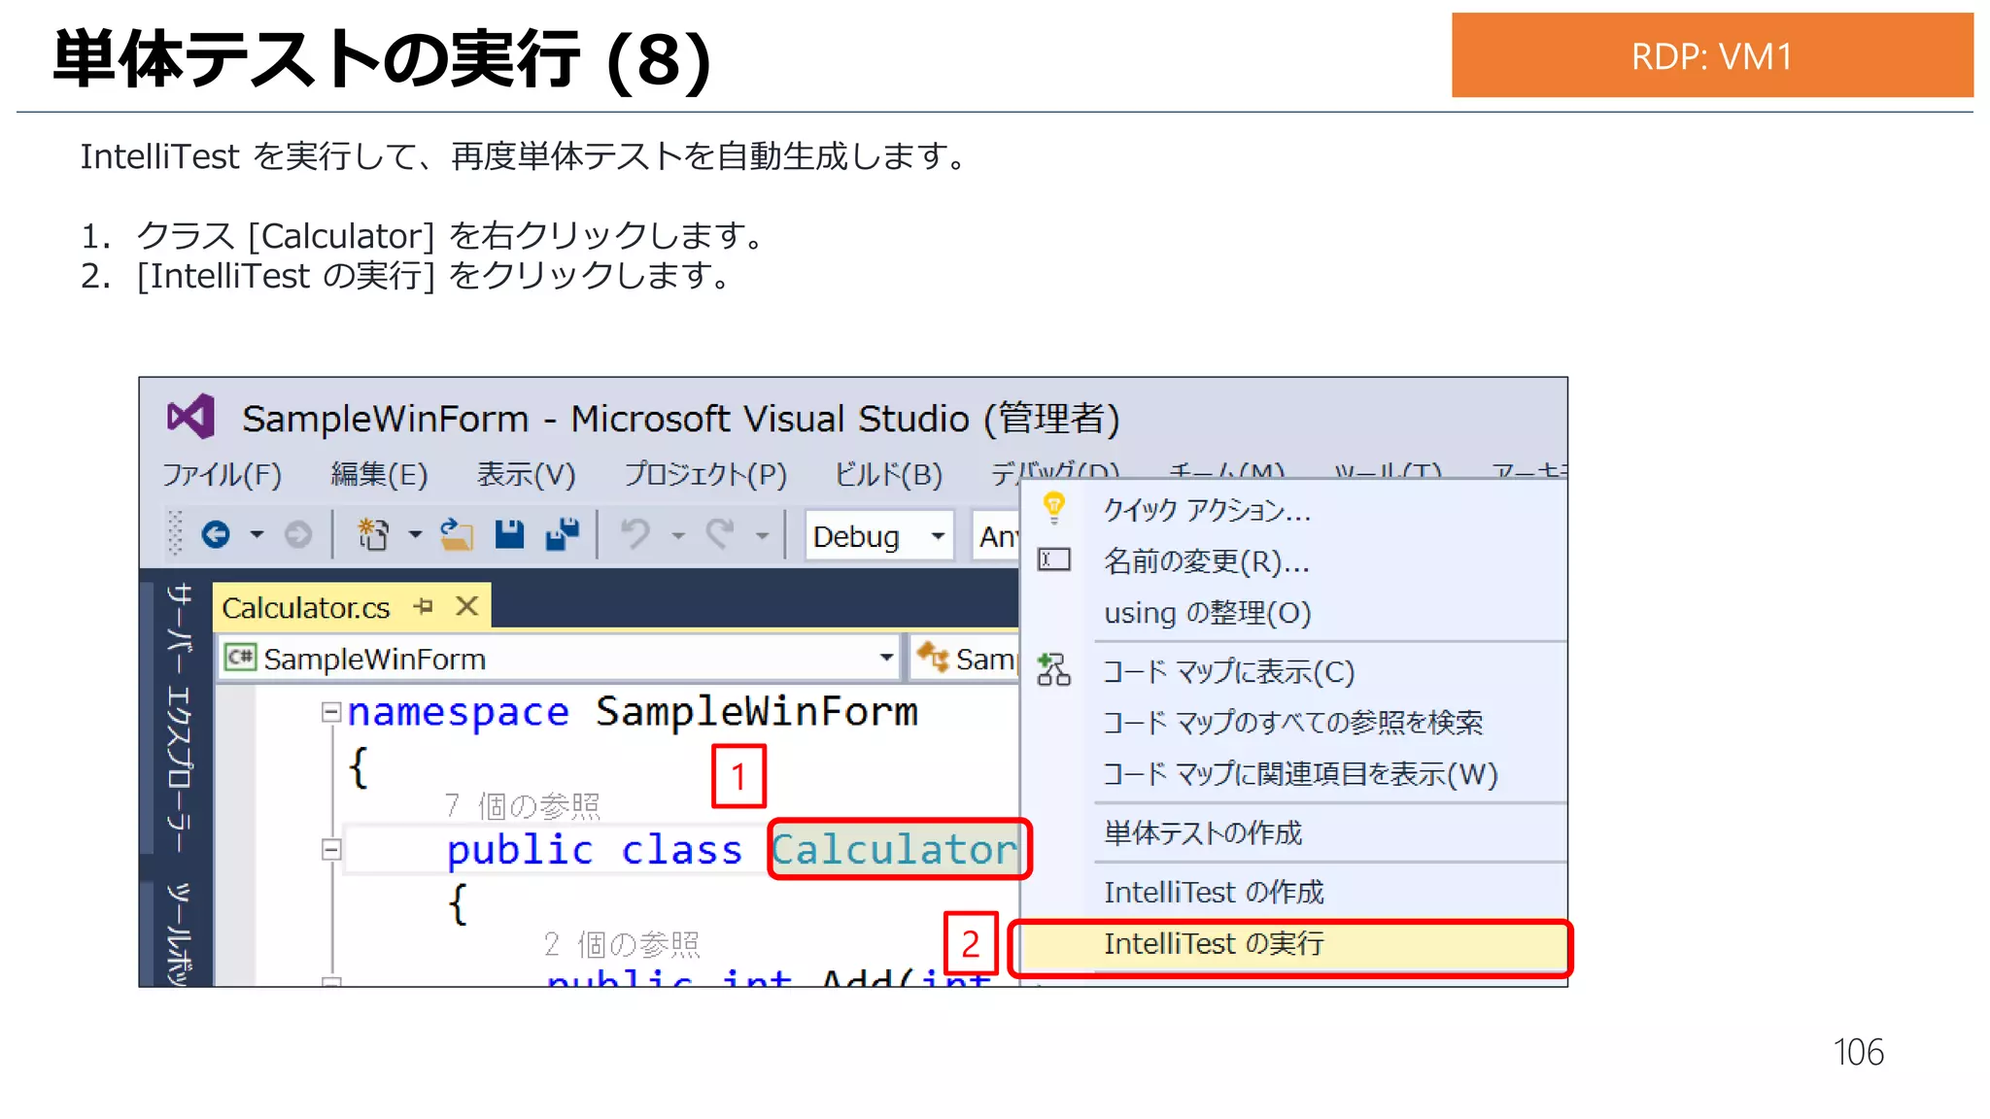This screenshot has width=1990, height=1119.
Task: Choose コード マップのすべての参照を検索
Action: point(1293,723)
